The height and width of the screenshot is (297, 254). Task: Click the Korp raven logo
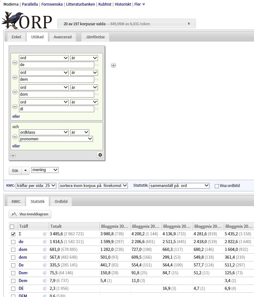pos(27,21)
